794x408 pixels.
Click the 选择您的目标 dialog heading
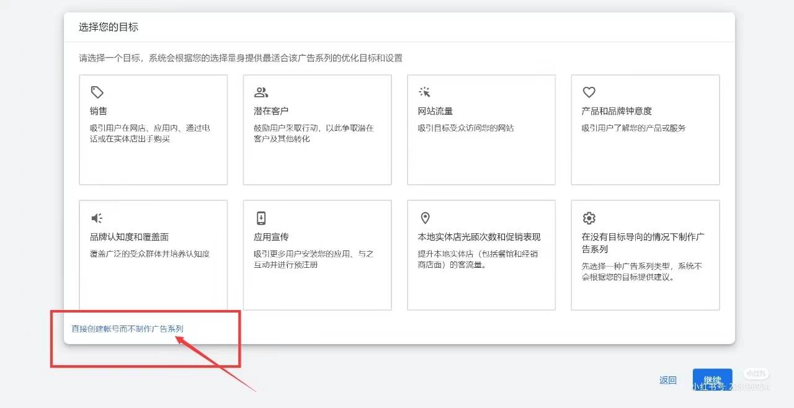tap(108, 27)
